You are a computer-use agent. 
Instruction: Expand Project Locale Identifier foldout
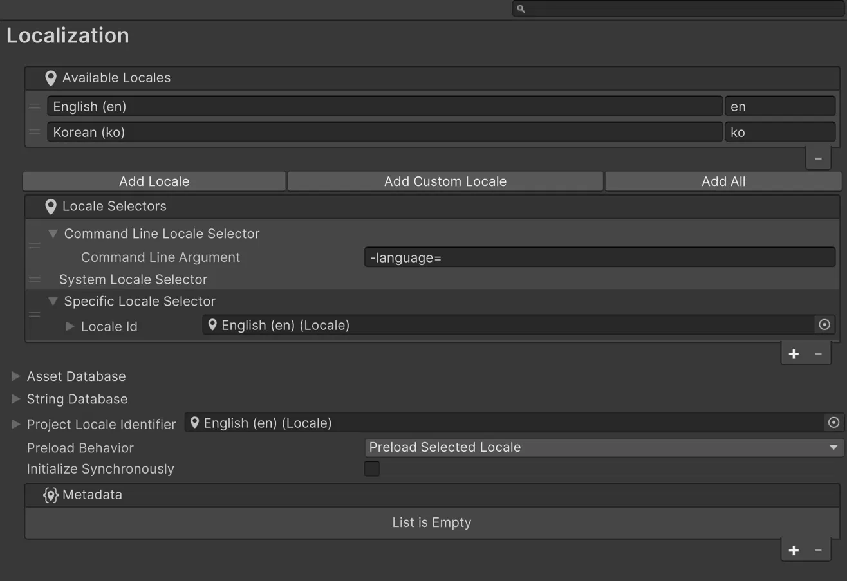[x=16, y=424]
